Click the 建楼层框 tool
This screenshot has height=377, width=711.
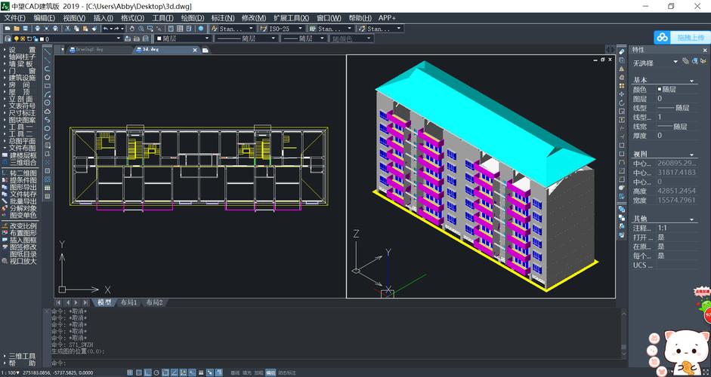[x=20, y=155]
